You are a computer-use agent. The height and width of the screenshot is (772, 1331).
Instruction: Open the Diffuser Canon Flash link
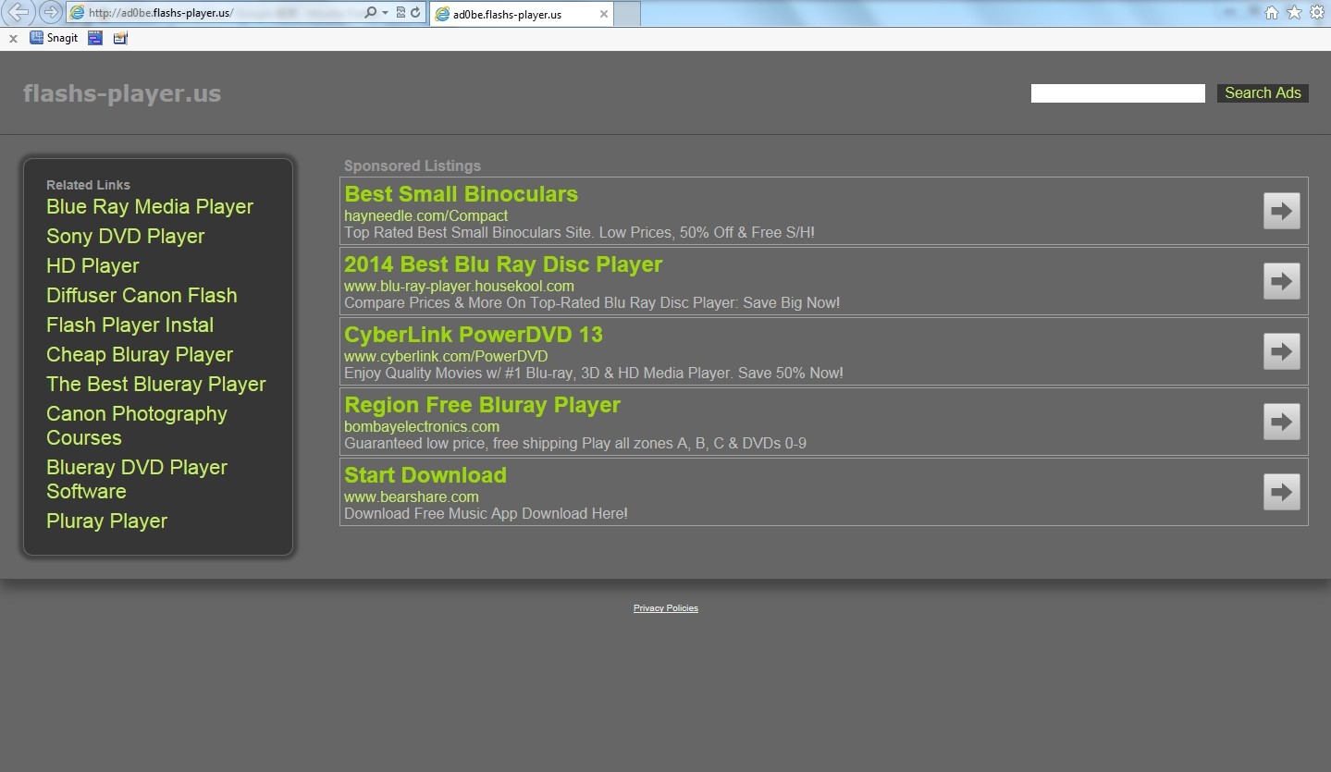tap(142, 295)
